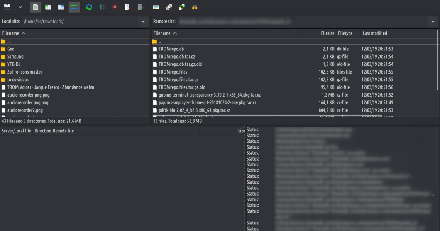
Task: Refresh the file and folder lists
Action: 89,7
